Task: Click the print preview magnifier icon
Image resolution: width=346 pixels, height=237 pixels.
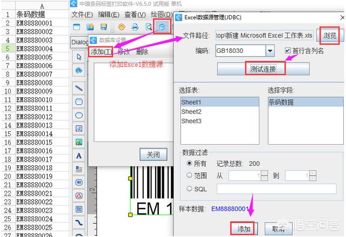Action: click(x=149, y=27)
